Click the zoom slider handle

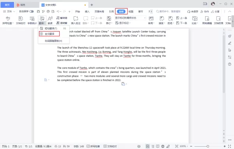click(208, 146)
